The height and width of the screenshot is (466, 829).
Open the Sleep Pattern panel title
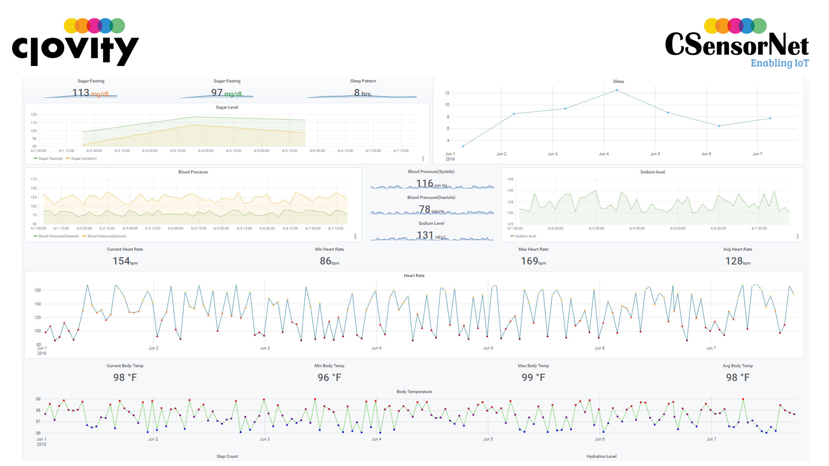(363, 81)
